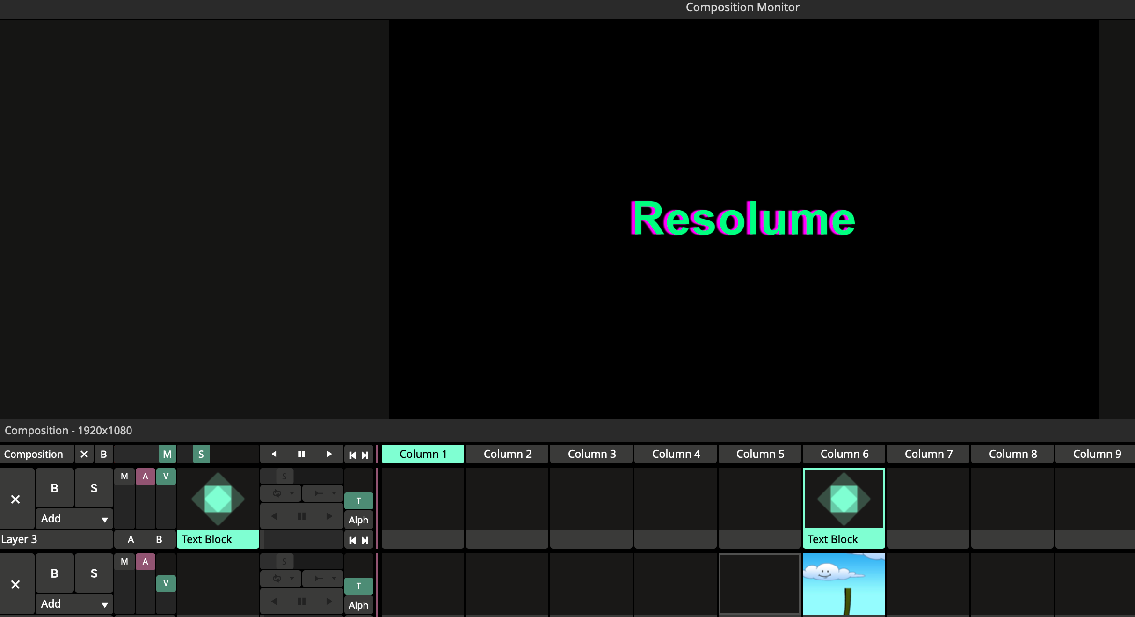Click Layer 3 loop mode icon
The height and width of the screenshot is (617, 1135).
pyautogui.click(x=277, y=493)
